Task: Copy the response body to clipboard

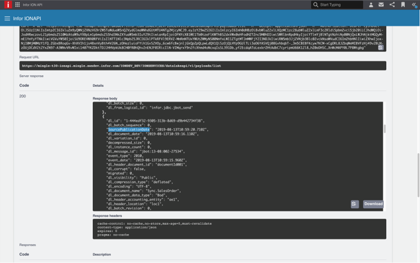Action: (x=354, y=204)
